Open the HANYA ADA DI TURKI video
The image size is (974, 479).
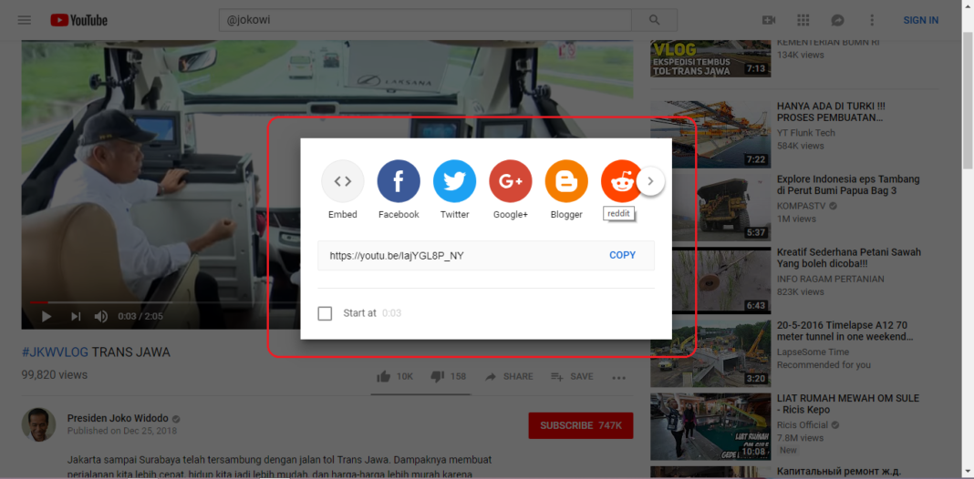point(830,112)
